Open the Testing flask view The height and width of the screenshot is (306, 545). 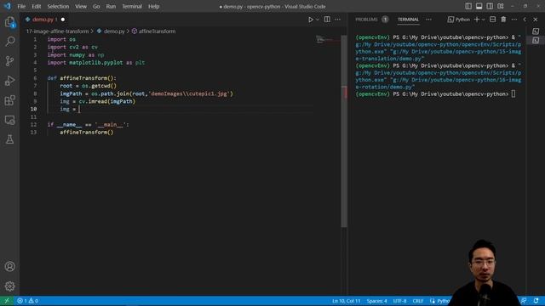pos(9,139)
